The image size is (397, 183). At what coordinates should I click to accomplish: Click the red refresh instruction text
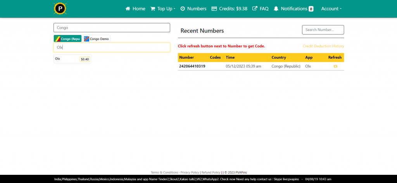click(x=221, y=46)
